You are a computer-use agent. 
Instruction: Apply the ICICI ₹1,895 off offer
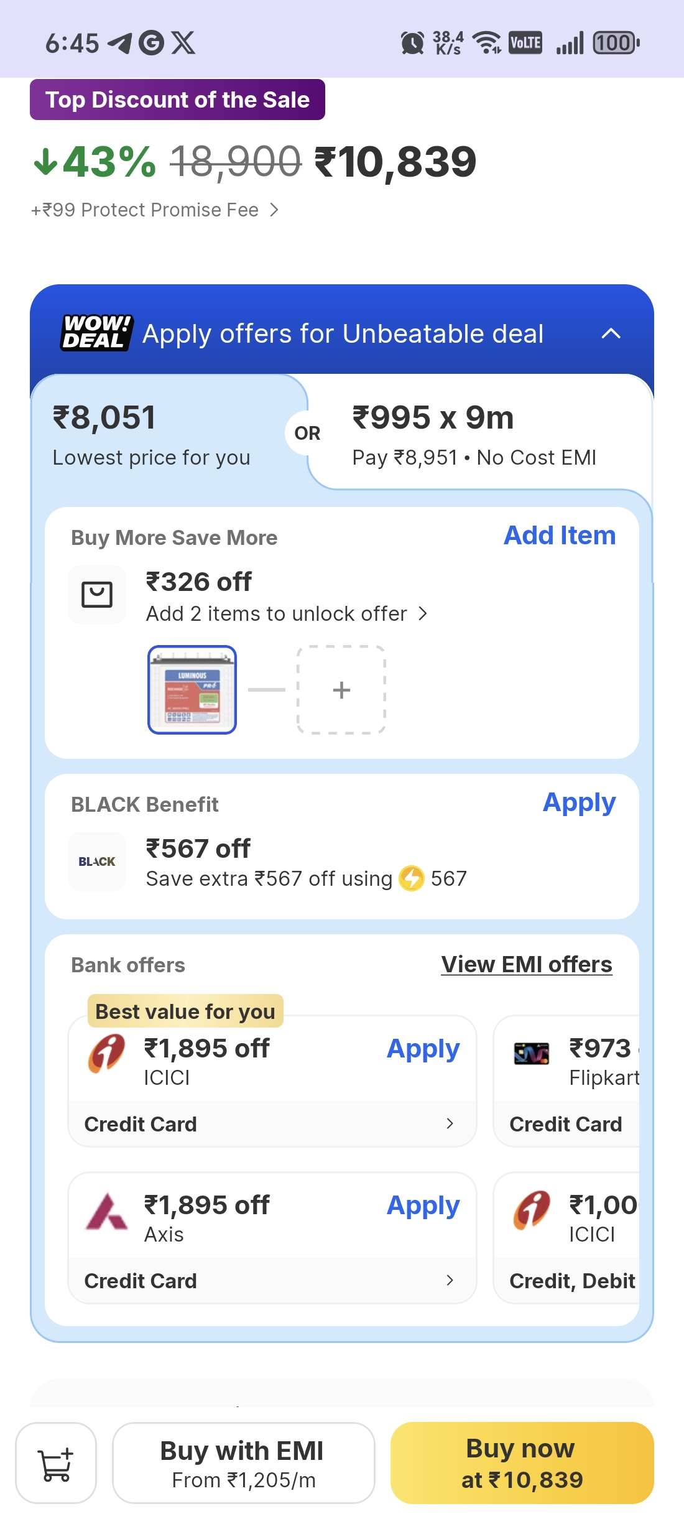(x=423, y=1049)
